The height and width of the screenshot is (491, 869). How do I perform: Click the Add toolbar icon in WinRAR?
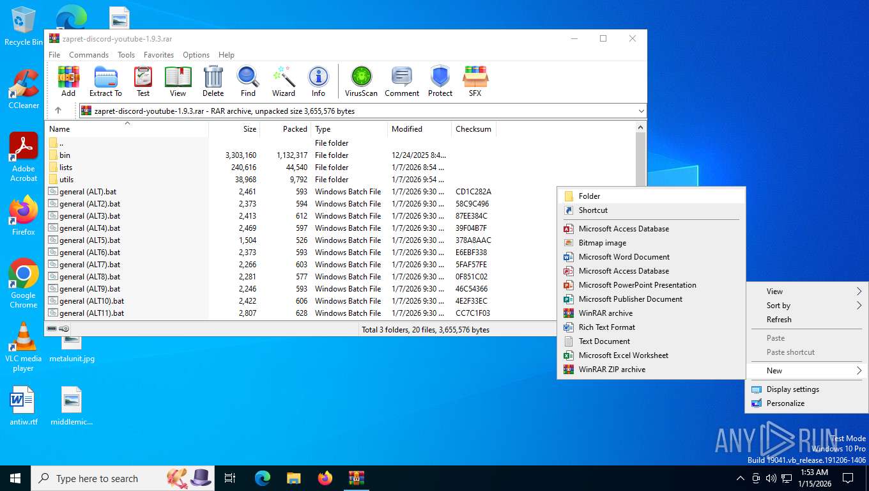(68, 81)
